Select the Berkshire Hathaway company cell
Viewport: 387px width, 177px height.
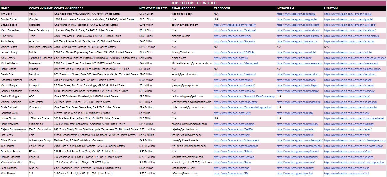(x=40, y=47)
